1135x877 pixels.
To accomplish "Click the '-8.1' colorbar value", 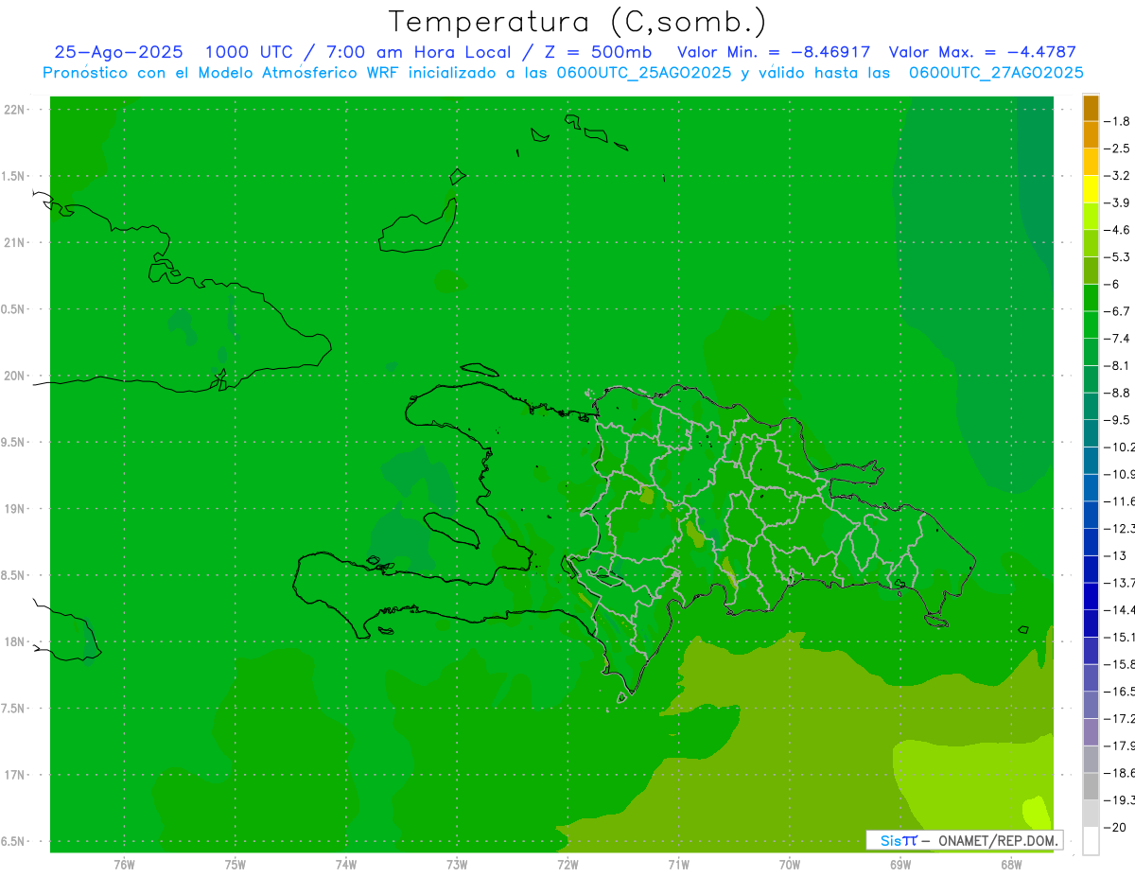I will (x=1117, y=365).
